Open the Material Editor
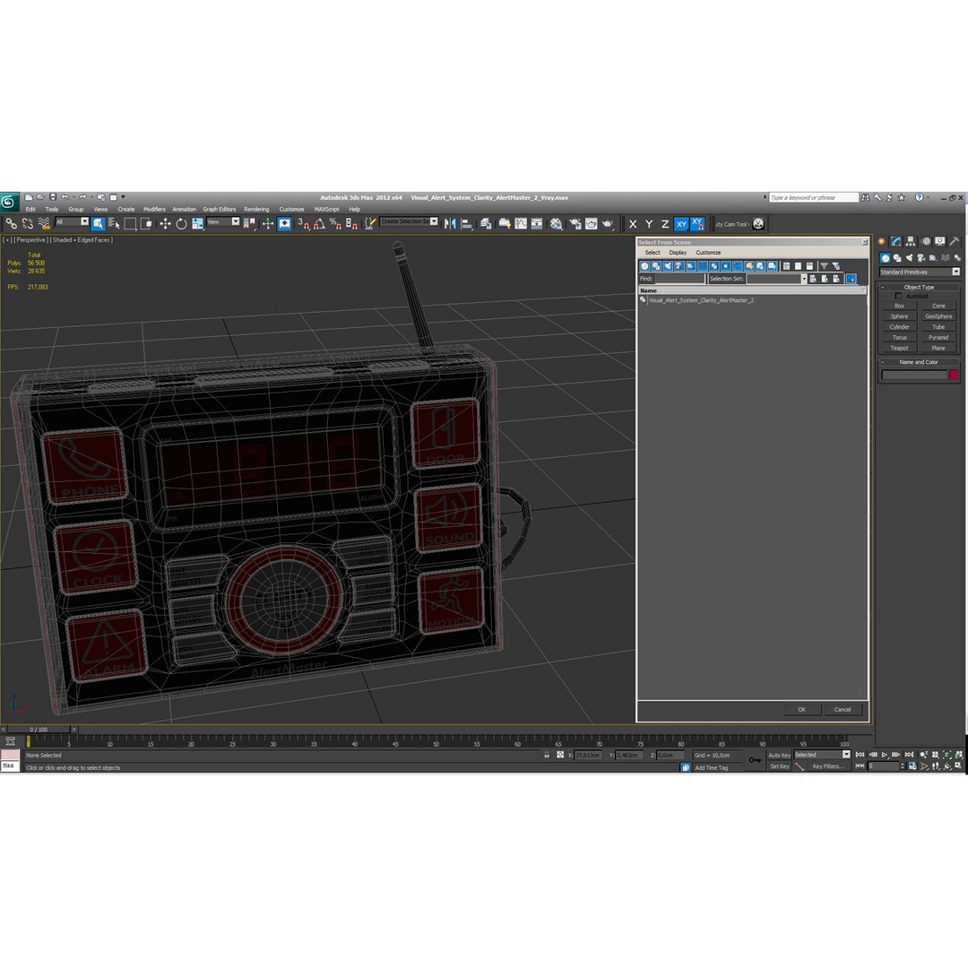This screenshot has width=968, height=968. pos(557,223)
